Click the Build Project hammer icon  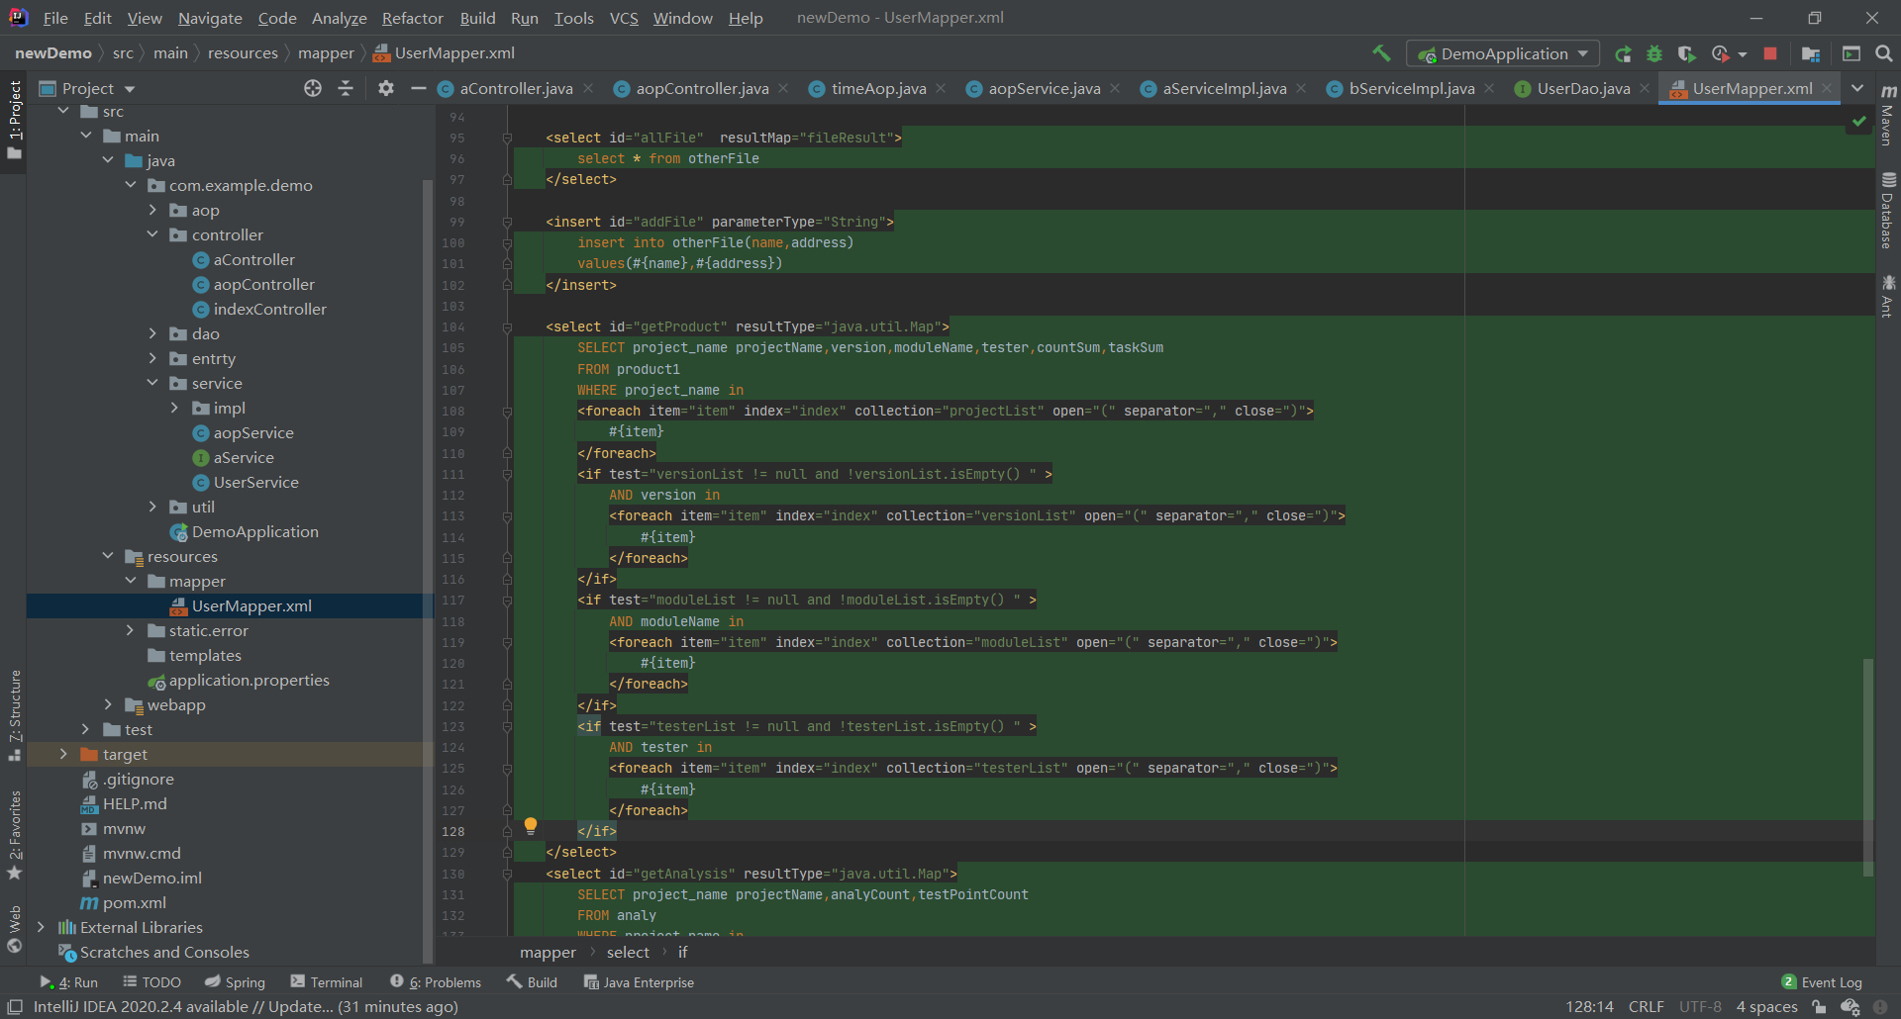click(1381, 53)
